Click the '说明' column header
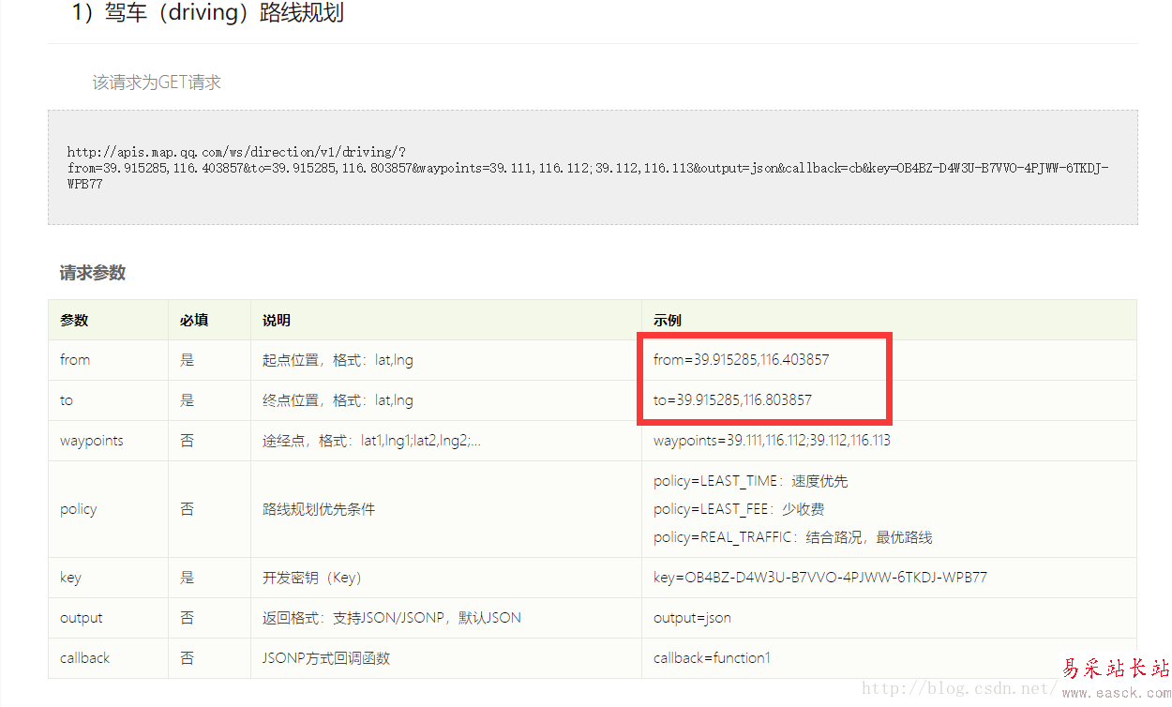 277,320
